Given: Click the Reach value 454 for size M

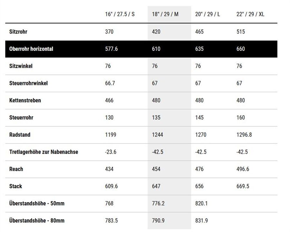Looking at the screenshot, I should click(156, 169).
